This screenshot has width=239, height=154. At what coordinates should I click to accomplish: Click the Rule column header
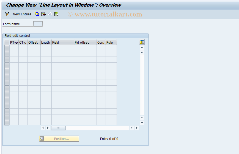[111, 43]
